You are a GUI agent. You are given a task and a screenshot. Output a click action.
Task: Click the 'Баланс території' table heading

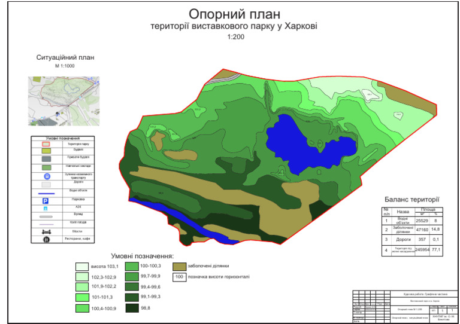click(x=412, y=200)
